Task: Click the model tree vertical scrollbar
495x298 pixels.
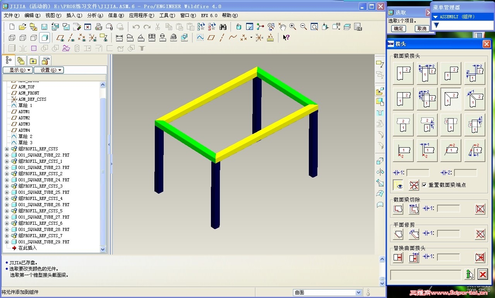Action: coord(103,167)
